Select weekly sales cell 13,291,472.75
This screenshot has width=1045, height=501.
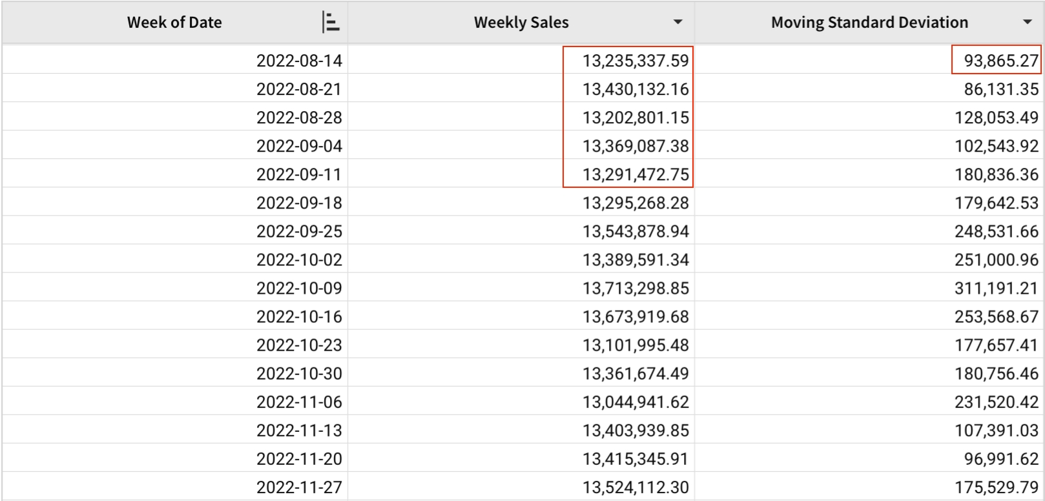click(636, 174)
